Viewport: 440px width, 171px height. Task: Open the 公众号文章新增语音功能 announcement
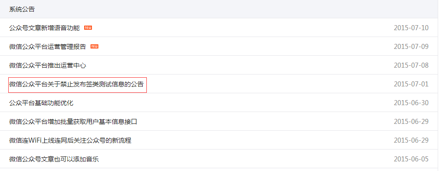[x=44, y=28]
